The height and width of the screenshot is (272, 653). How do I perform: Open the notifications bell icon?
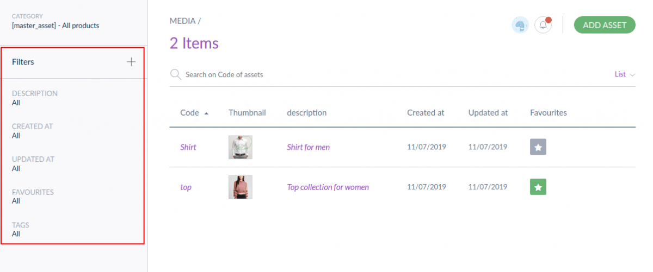point(543,25)
